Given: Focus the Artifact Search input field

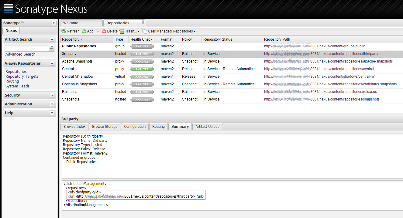Looking at the screenshot, I should point(27,48).
